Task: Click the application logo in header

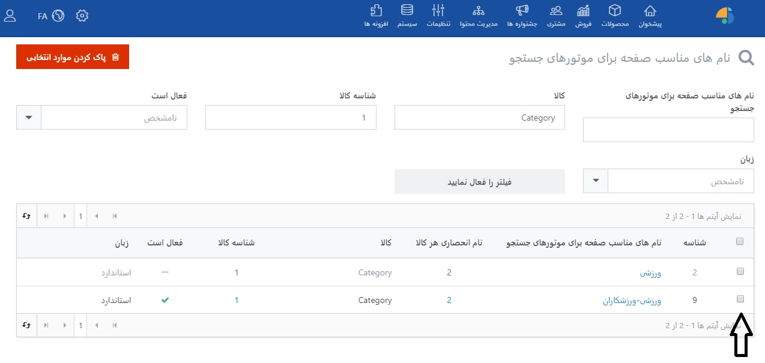Action: [725, 16]
